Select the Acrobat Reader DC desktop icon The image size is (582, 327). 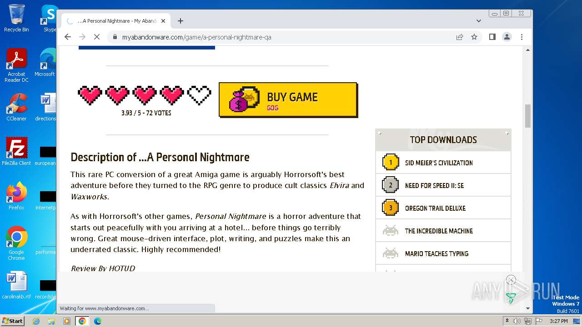click(16, 65)
